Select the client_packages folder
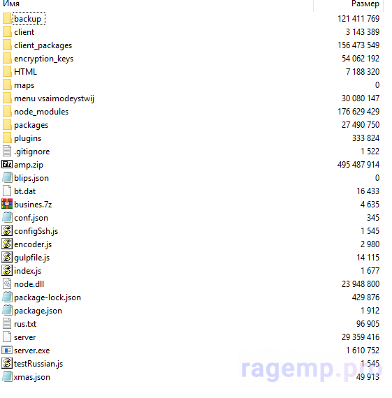This screenshot has width=392, height=398. (43, 45)
